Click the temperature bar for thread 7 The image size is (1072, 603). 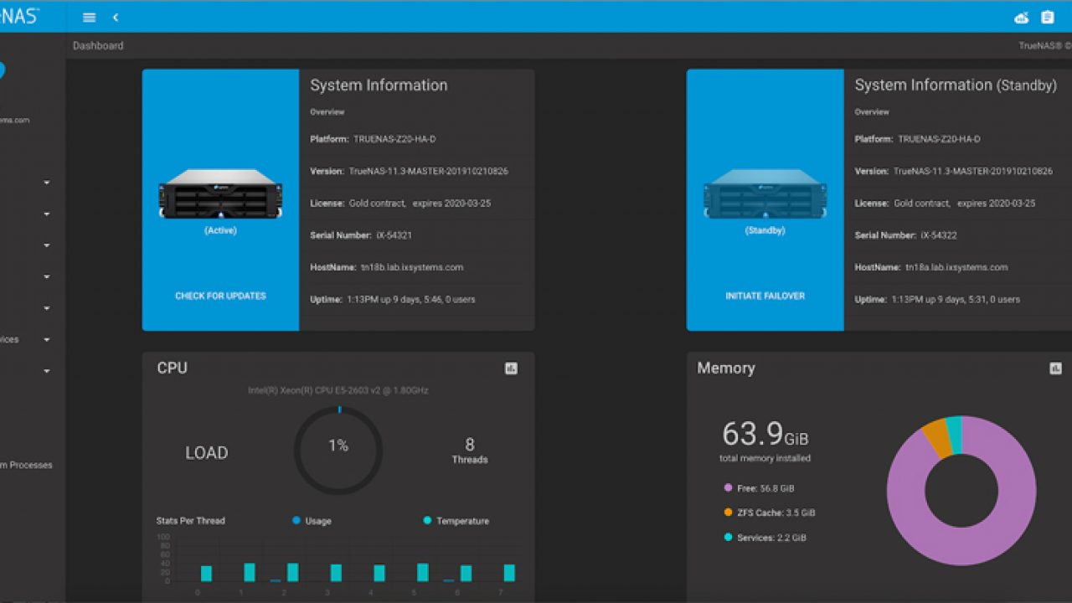click(509, 573)
